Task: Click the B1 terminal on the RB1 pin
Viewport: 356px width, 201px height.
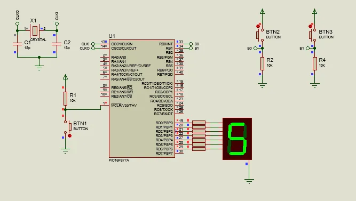Action: tap(191, 49)
